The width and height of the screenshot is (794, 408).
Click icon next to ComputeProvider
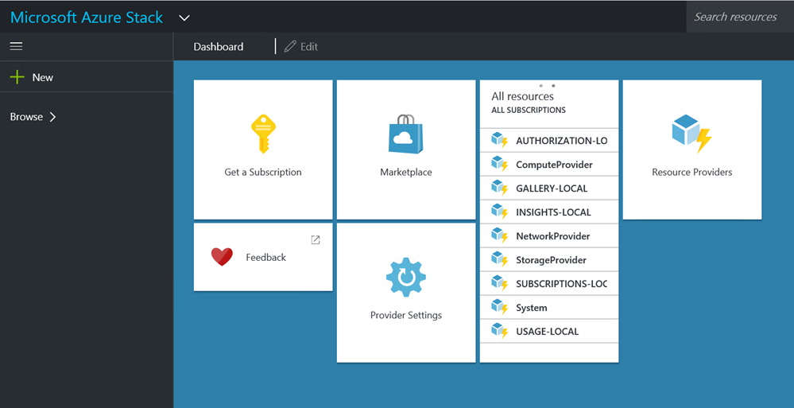(500, 164)
